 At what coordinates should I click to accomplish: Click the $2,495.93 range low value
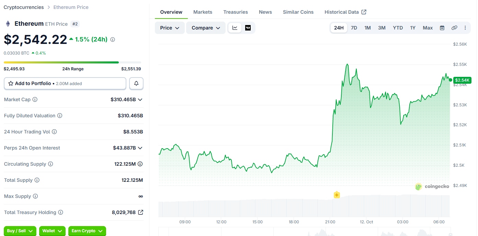coord(14,69)
